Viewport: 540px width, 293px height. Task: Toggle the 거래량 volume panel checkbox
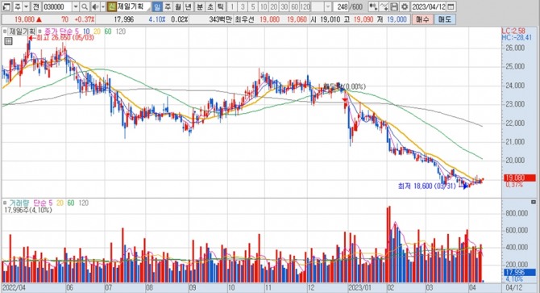(5, 203)
